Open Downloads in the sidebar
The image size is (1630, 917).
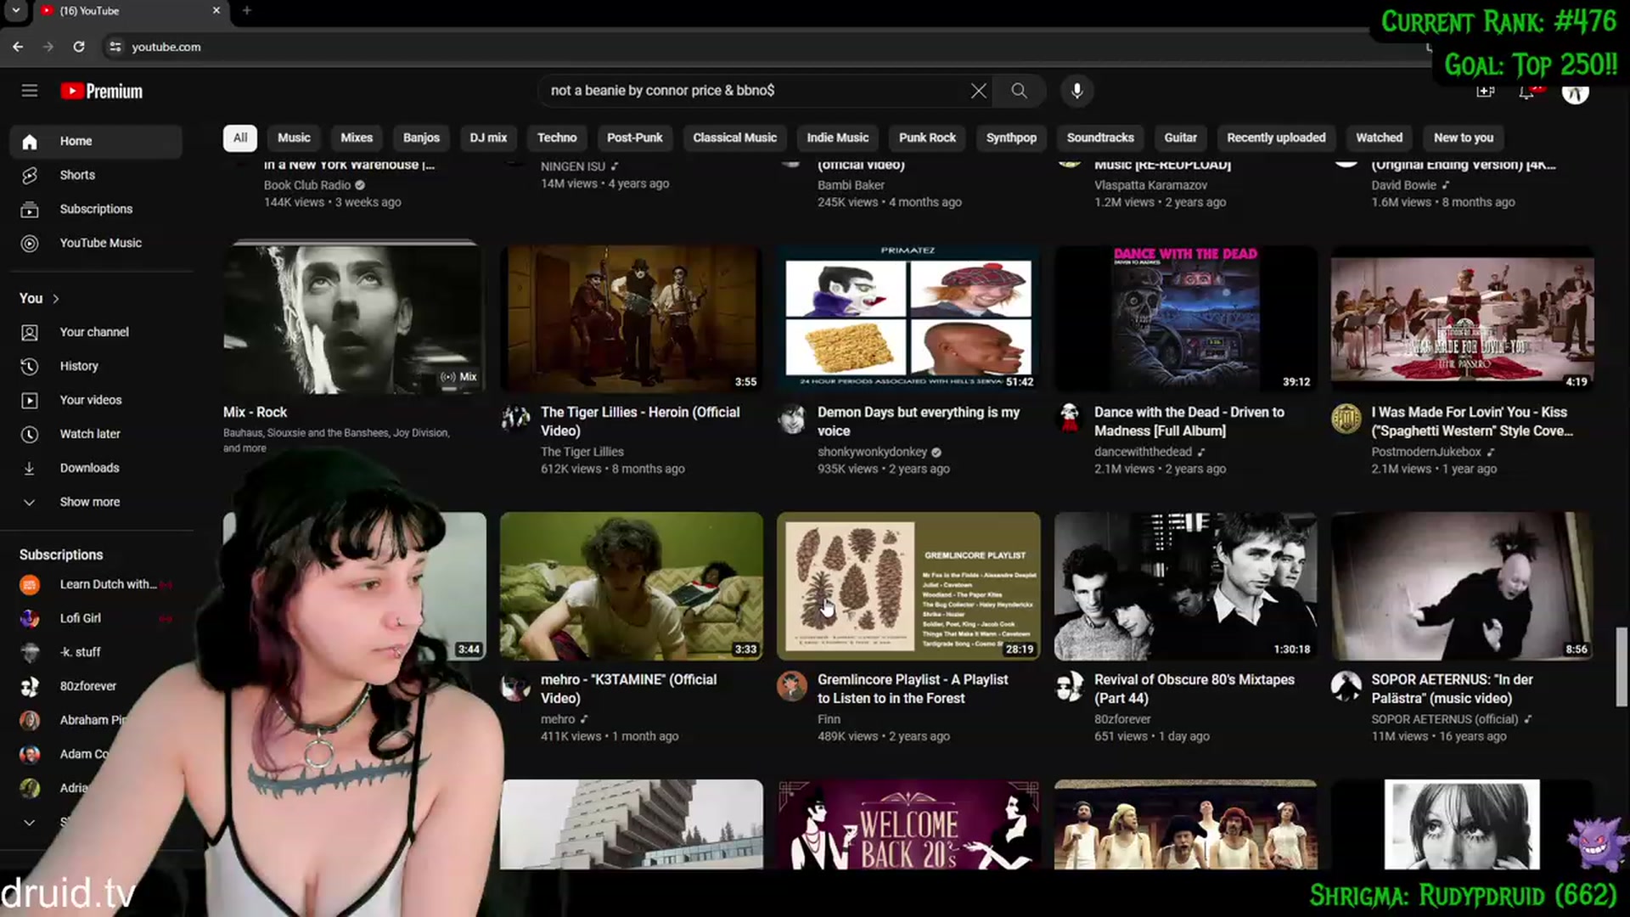tap(96, 468)
